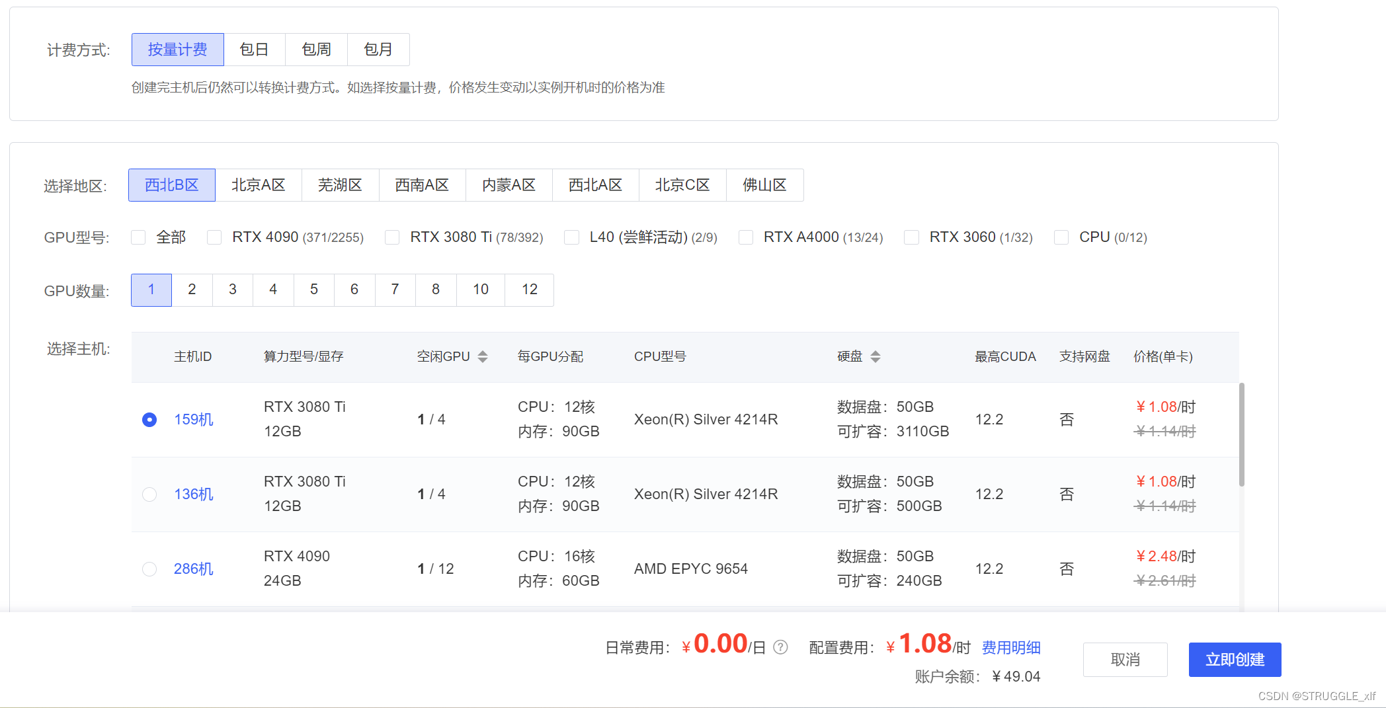
Task: Select the 北京A区 region
Action: 258,185
